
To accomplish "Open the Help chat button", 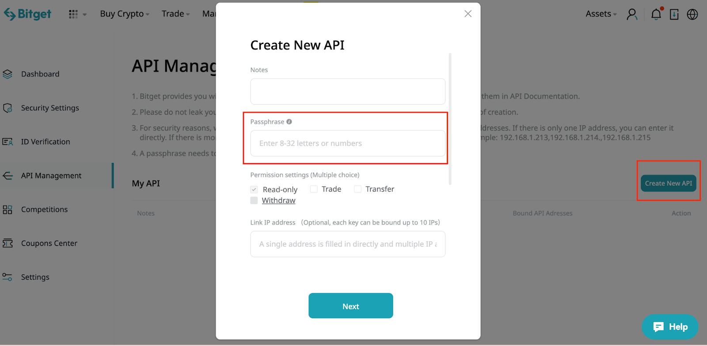I will pyautogui.click(x=670, y=327).
